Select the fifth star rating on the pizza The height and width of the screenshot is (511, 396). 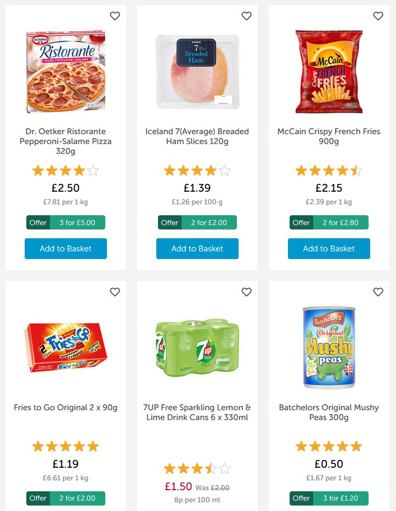click(x=93, y=170)
